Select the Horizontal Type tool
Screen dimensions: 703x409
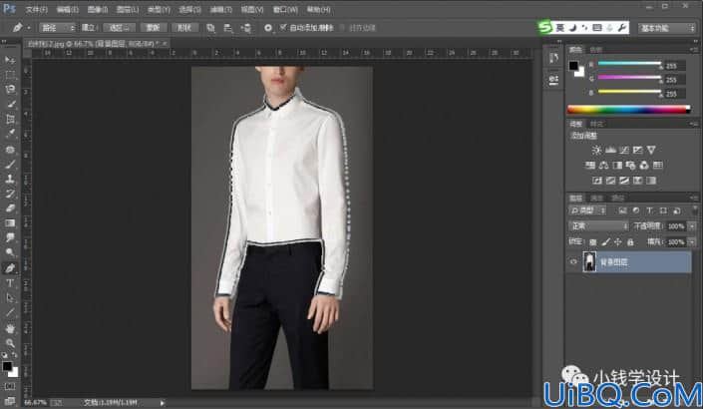coord(10,283)
